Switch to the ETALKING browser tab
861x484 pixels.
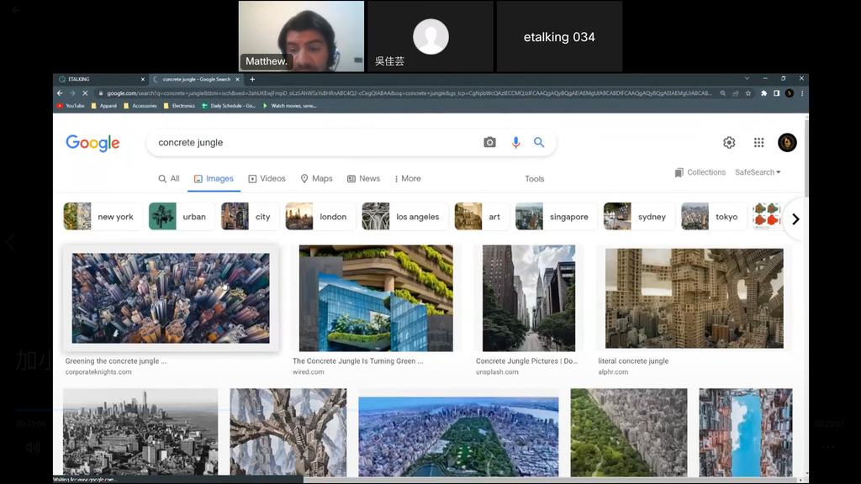point(102,79)
